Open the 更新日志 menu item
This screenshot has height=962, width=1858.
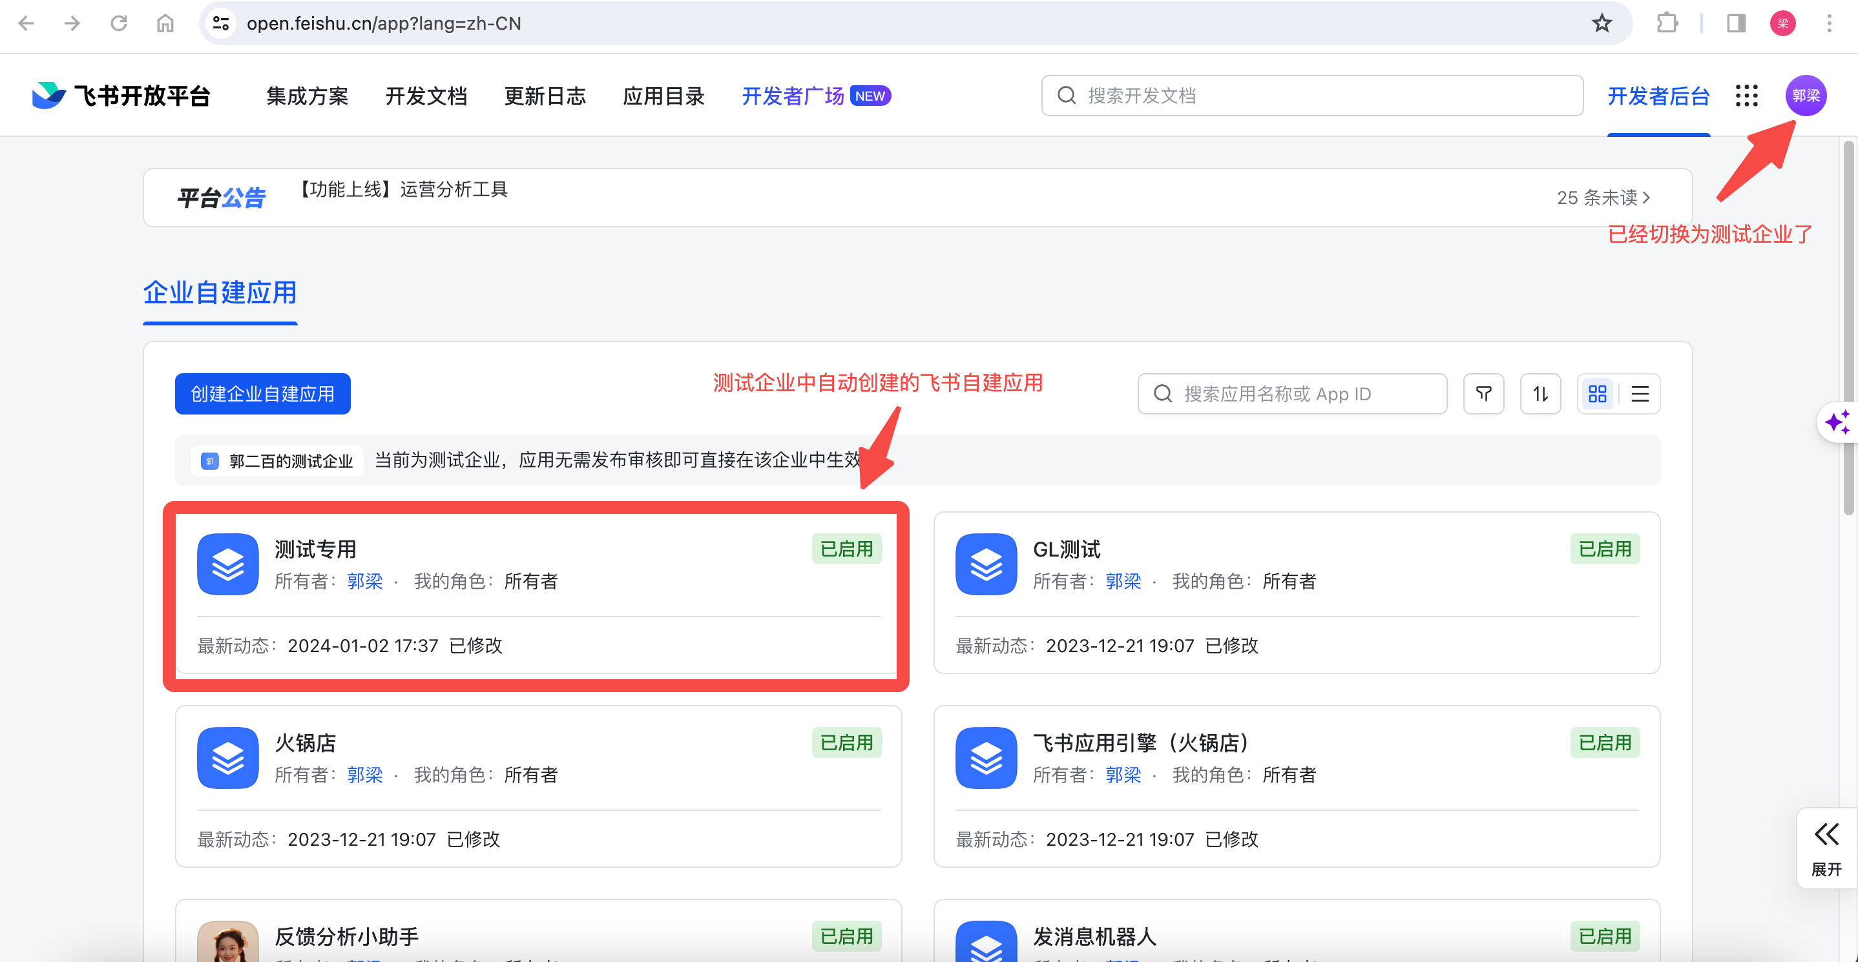(545, 96)
